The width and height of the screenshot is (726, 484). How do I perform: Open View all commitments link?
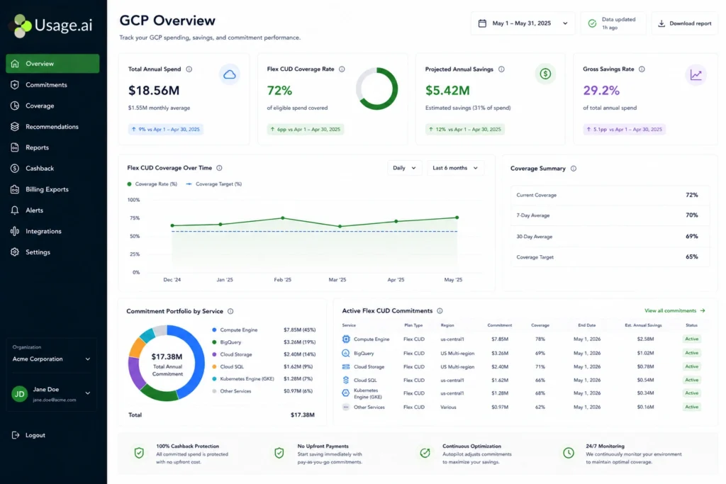pos(675,310)
